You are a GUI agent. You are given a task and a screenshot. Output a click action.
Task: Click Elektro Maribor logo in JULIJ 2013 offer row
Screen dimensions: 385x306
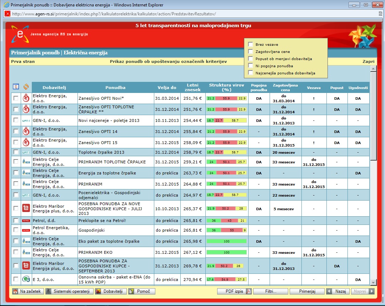26,208
